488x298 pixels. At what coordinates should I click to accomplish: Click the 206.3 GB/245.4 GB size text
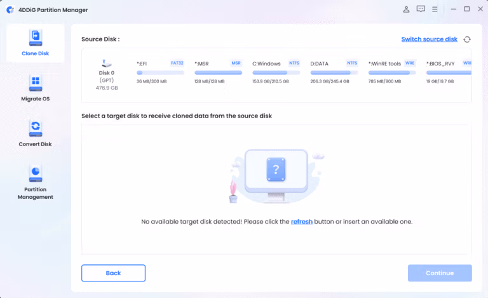pyautogui.click(x=330, y=81)
